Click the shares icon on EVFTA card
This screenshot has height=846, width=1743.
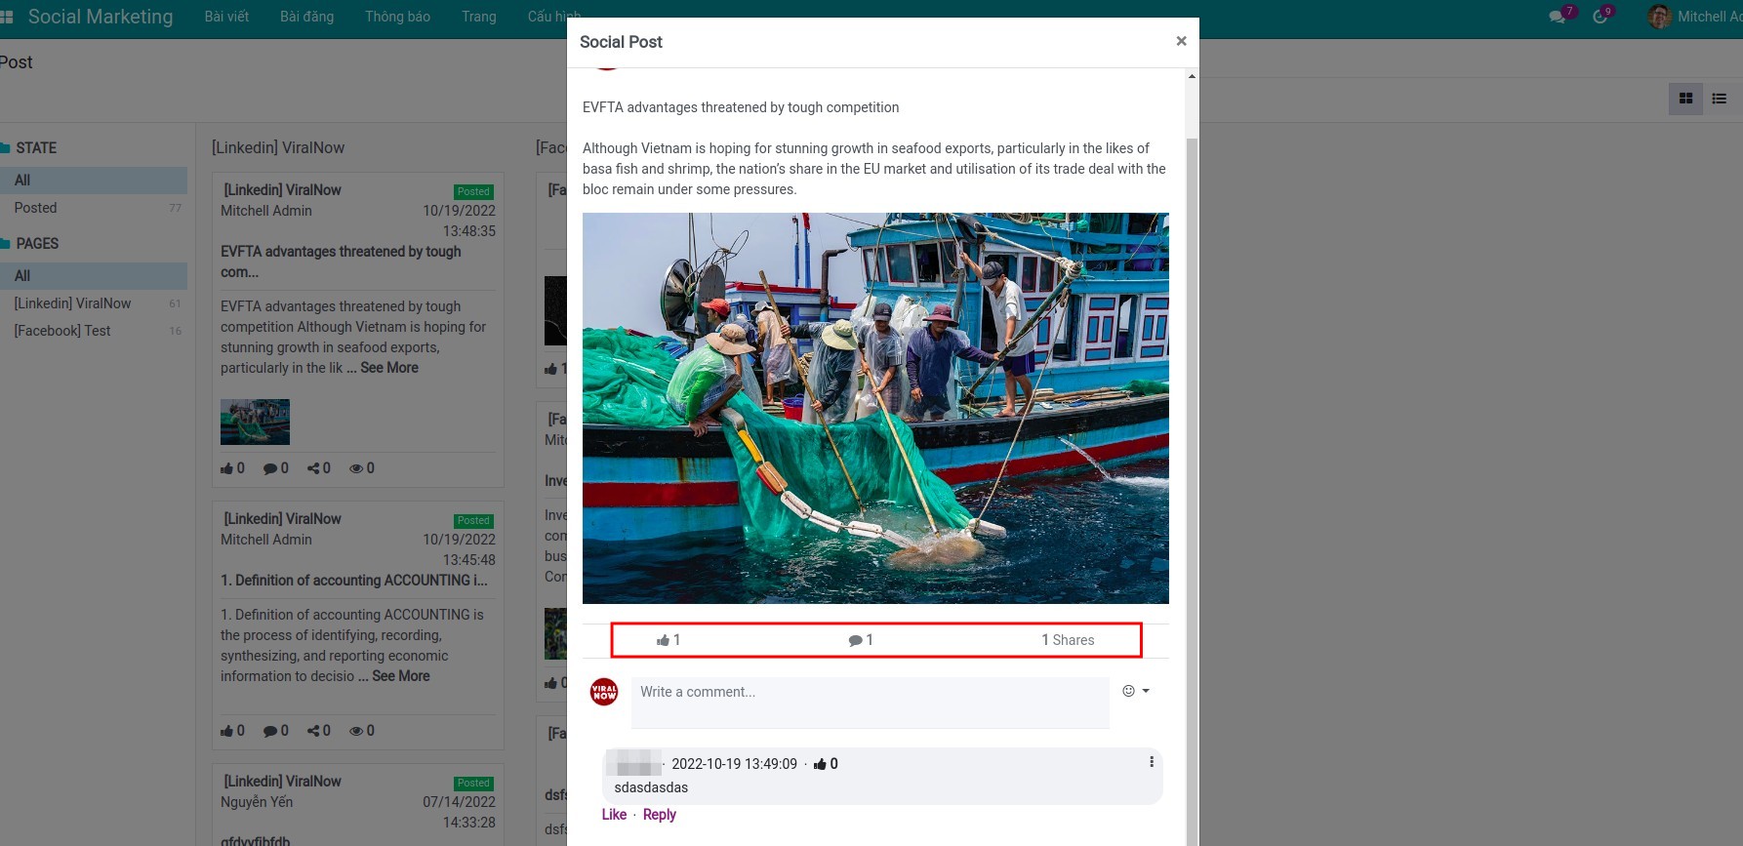point(313,468)
